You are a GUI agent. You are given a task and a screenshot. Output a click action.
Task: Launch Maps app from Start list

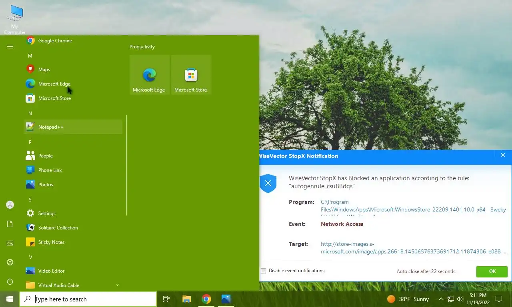(73, 70)
